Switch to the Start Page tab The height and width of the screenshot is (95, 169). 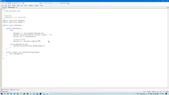(x=4, y=8)
